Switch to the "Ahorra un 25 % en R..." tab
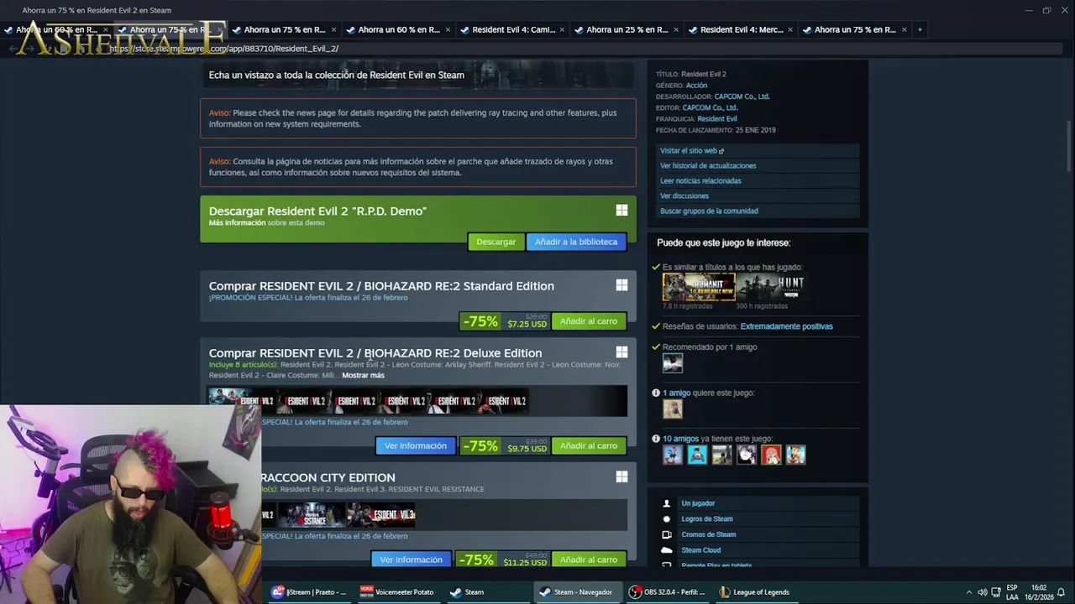 click(627, 29)
